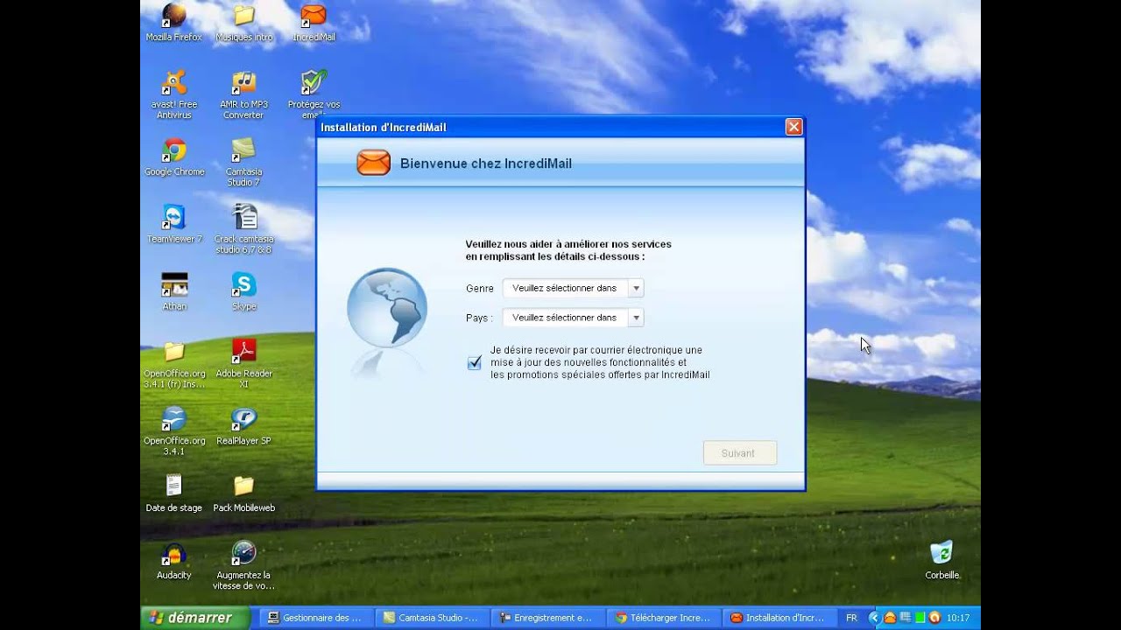Screen dimensions: 1121x630
Task: Switch to Camtasia Studio taskbar item
Action: (x=432, y=618)
